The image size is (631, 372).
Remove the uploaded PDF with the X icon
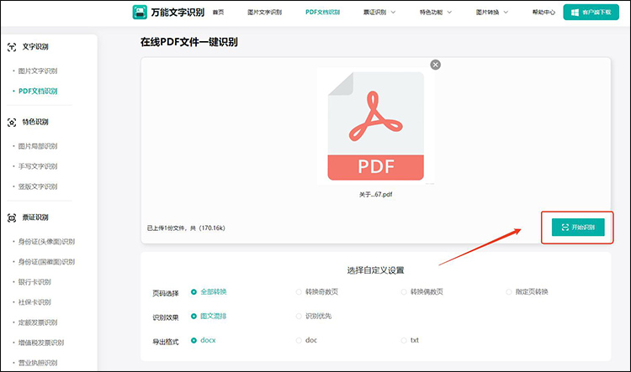pos(436,65)
